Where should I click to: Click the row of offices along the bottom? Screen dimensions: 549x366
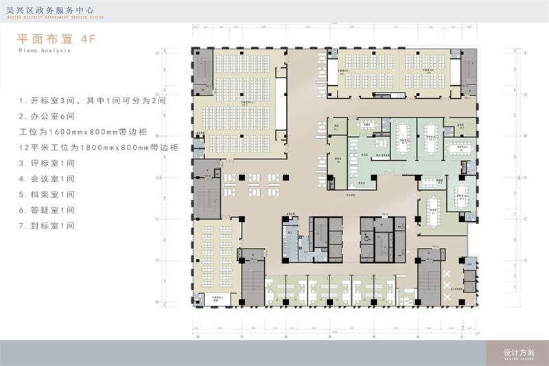pyautogui.click(x=328, y=289)
